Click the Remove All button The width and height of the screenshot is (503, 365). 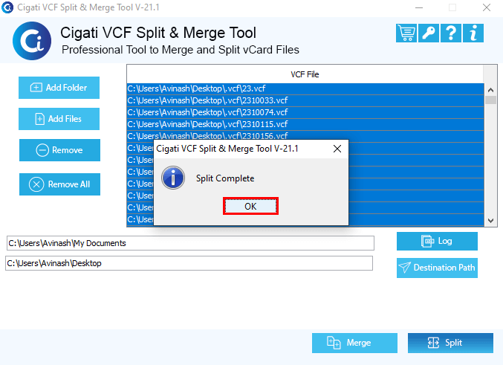[x=59, y=184]
